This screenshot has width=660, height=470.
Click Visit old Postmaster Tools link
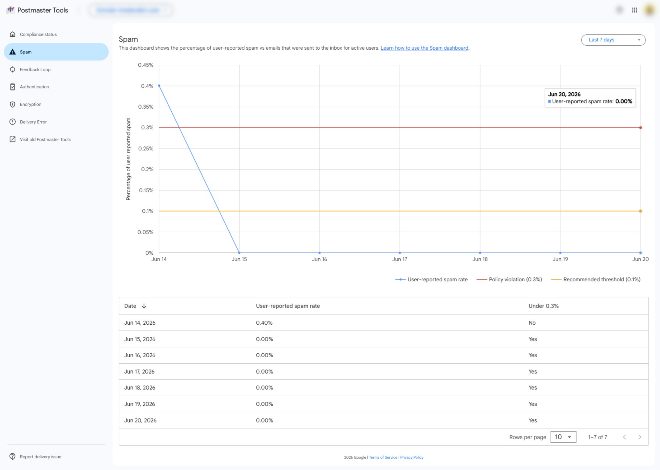click(x=56, y=139)
